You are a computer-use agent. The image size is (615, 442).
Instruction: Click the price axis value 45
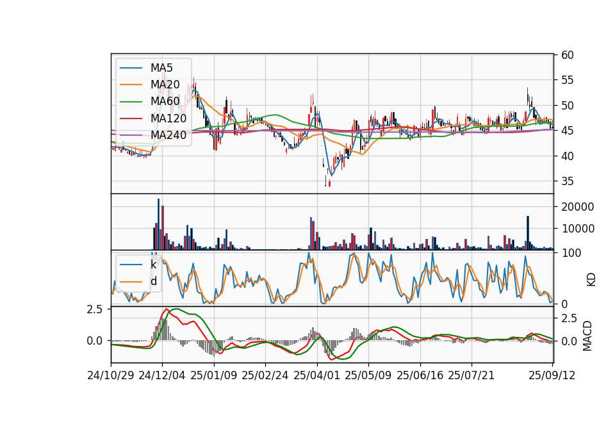568,131
